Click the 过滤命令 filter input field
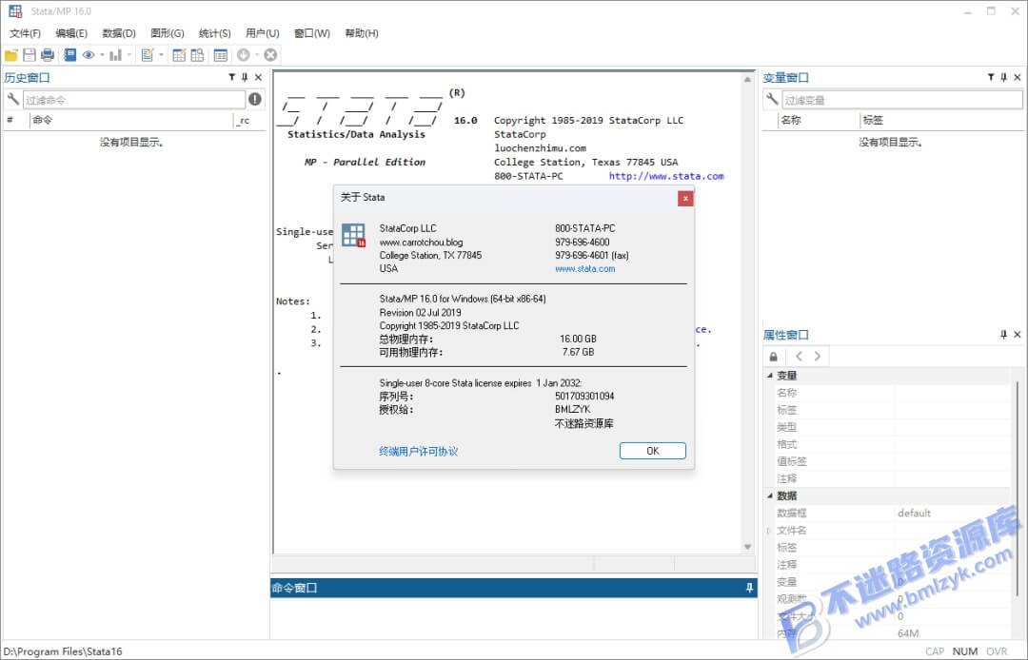The image size is (1028, 660). point(134,100)
